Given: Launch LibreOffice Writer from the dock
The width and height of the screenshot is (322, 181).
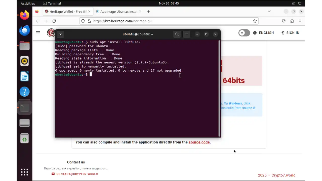Looking at the screenshot, I should pos(24,76).
